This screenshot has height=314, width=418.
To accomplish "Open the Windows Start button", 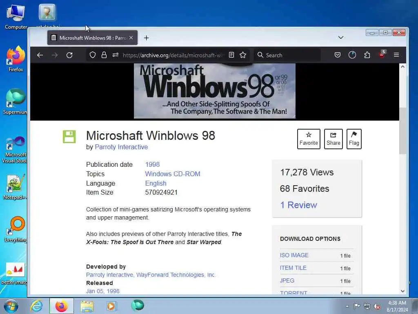I will [11, 306].
